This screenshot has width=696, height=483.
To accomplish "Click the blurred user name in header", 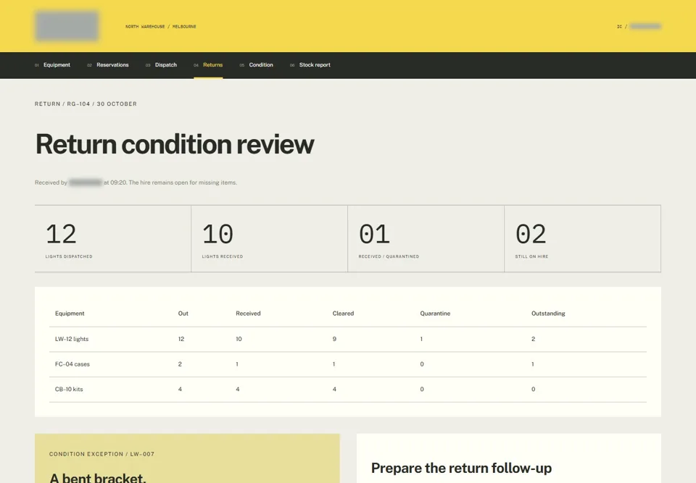I will 645,27.
